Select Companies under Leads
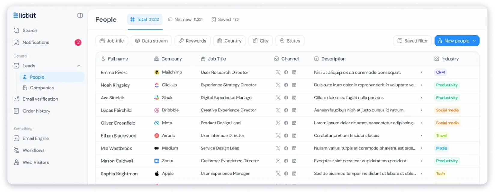 pos(38,88)
